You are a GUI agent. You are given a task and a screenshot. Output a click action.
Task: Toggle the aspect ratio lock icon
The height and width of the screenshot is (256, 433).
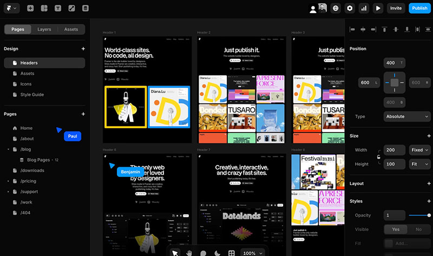(378, 157)
